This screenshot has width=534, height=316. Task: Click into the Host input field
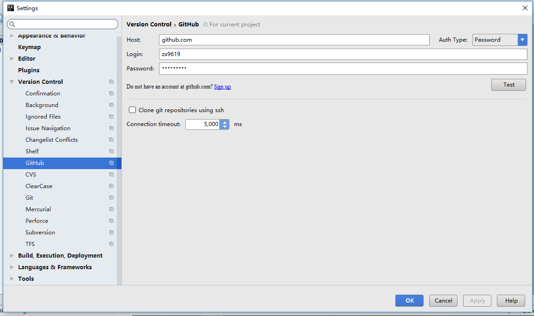click(294, 40)
